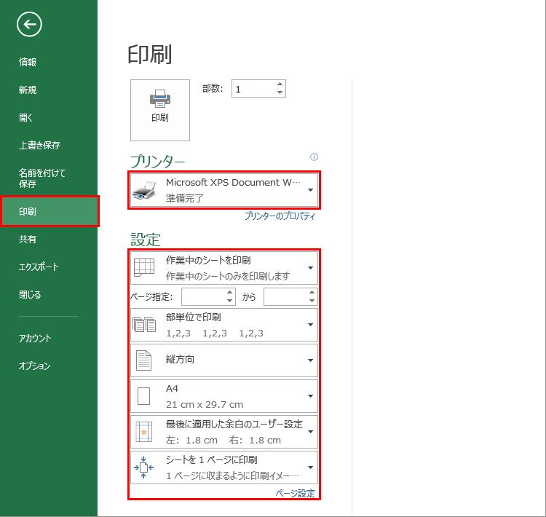Increase the number of copies with up arrow
546x517 pixels.
(280, 84)
